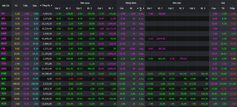The height and width of the screenshot is (107, 237).
Task: Click the Sàn floor price header
Action: coord(35,6)
